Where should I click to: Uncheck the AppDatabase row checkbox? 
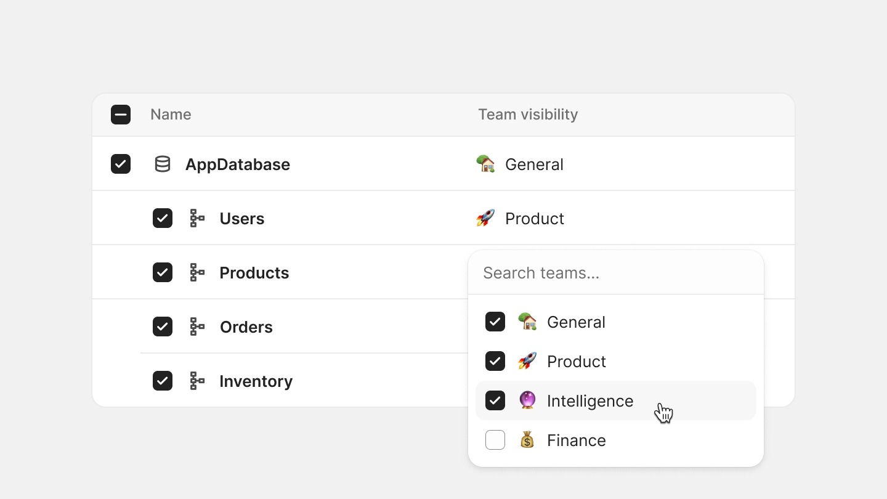point(121,164)
